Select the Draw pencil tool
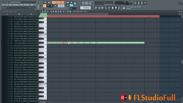This screenshot has height=103, width=183. click(x=51, y=11)
